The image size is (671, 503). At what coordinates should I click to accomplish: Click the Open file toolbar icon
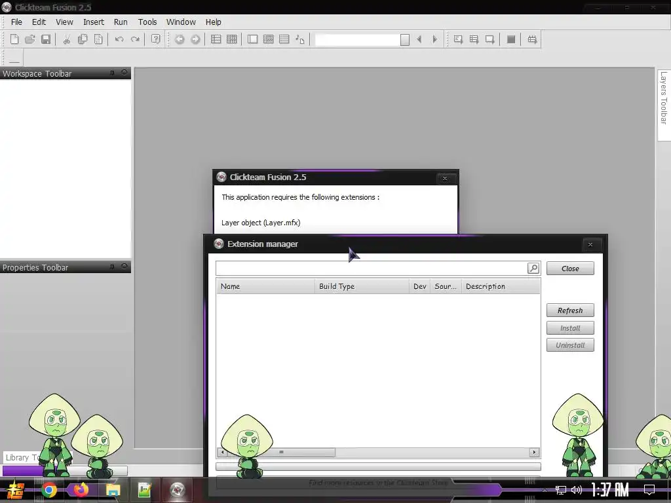(x=30, y=39)
